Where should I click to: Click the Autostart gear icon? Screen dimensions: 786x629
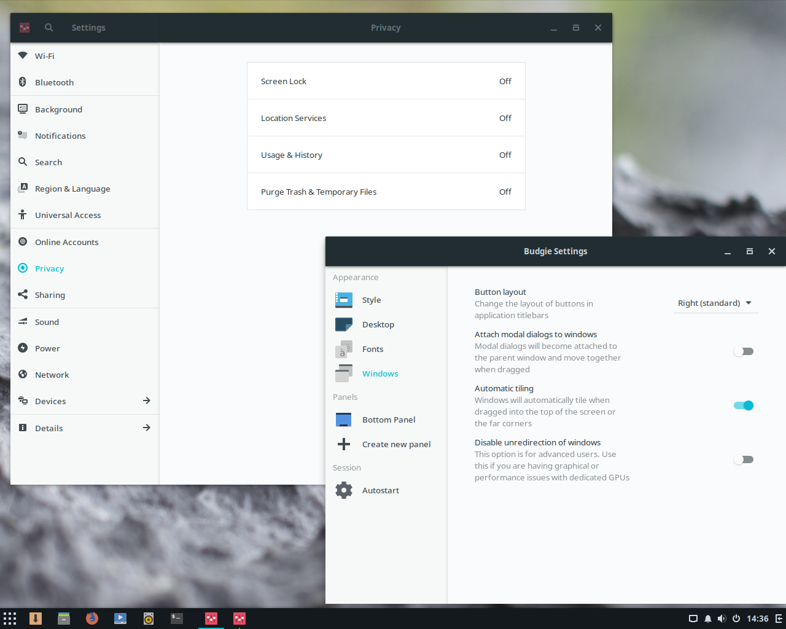click(344, 490)
